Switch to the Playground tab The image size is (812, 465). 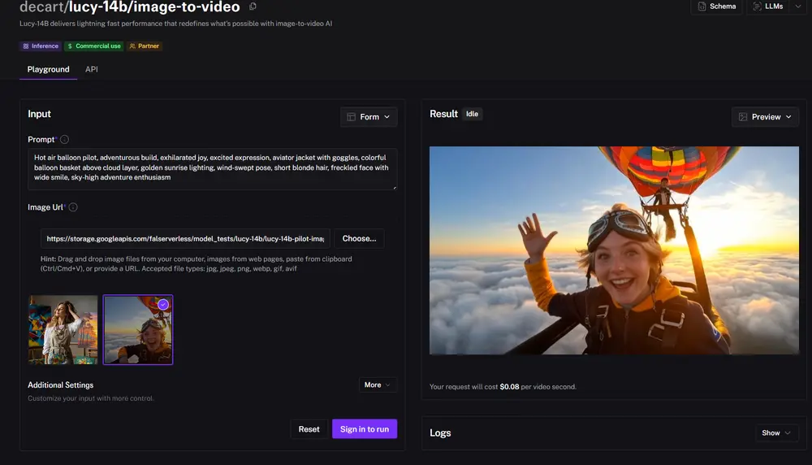(x=49, y=70)
